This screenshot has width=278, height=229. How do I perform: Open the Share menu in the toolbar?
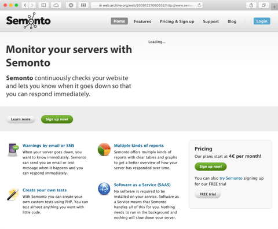click(251, 5)
